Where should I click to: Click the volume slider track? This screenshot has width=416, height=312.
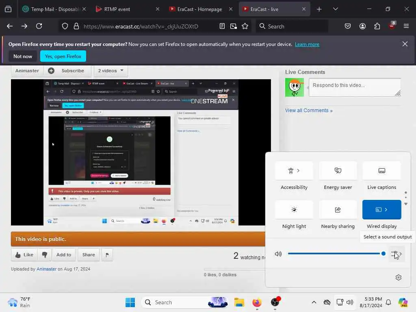click(336, 253)
